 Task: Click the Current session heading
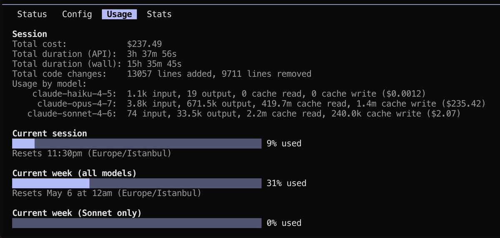coord(50,134)
